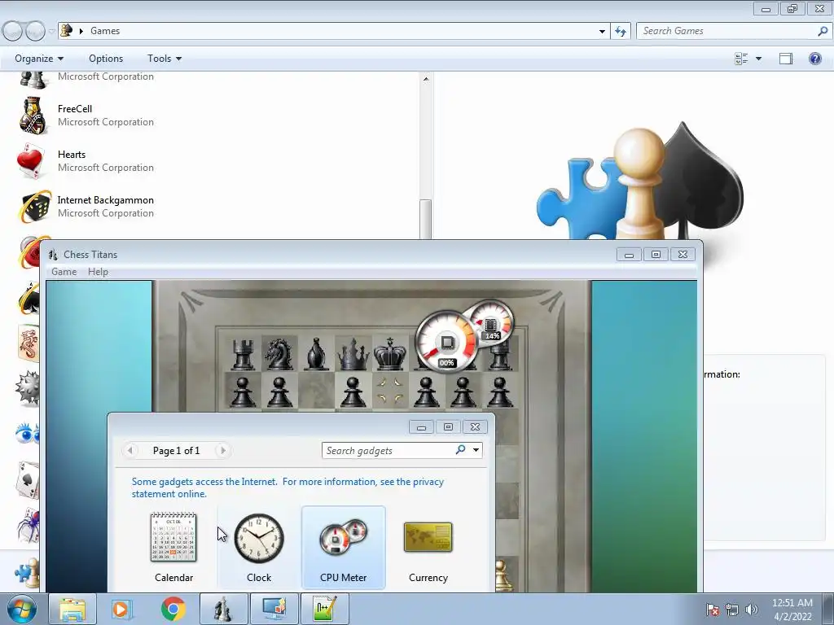This screenshot has height=625, width=834.
Task: Click the Page 1 of 1 label
Action: coord(176,451)
